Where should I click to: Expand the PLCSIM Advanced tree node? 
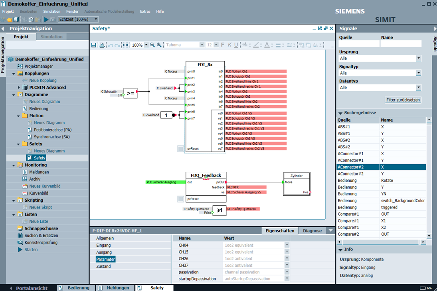(19, 87)
